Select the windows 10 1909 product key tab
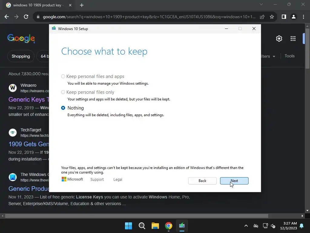This screenshot has width=310, height=233. tap(37, 5)
